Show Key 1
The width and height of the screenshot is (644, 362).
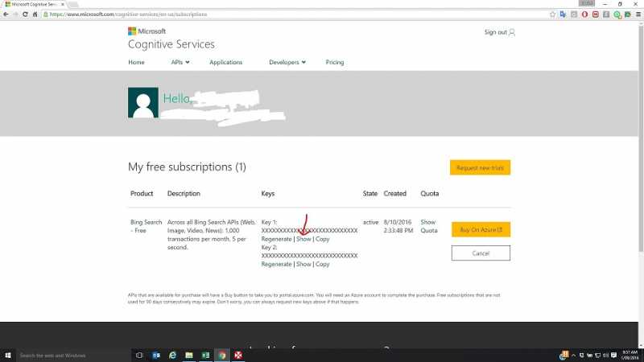point(303,239)
